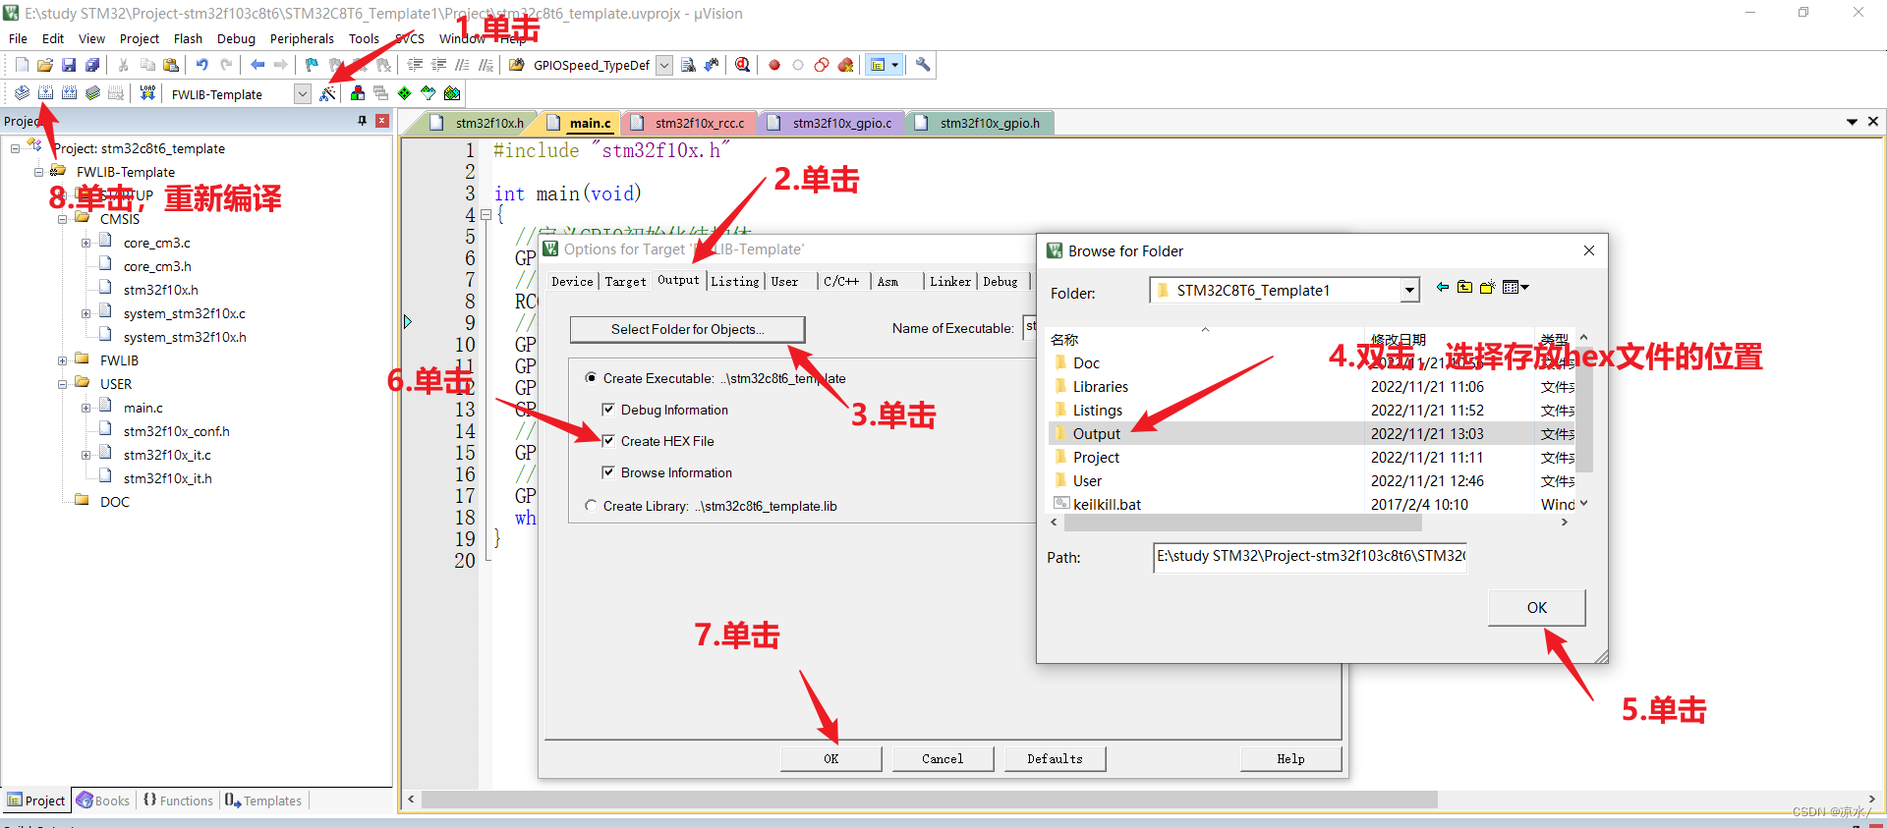1887x828 pixels.
Task: Click the Build target icon
Action: (x=45, y=93)
